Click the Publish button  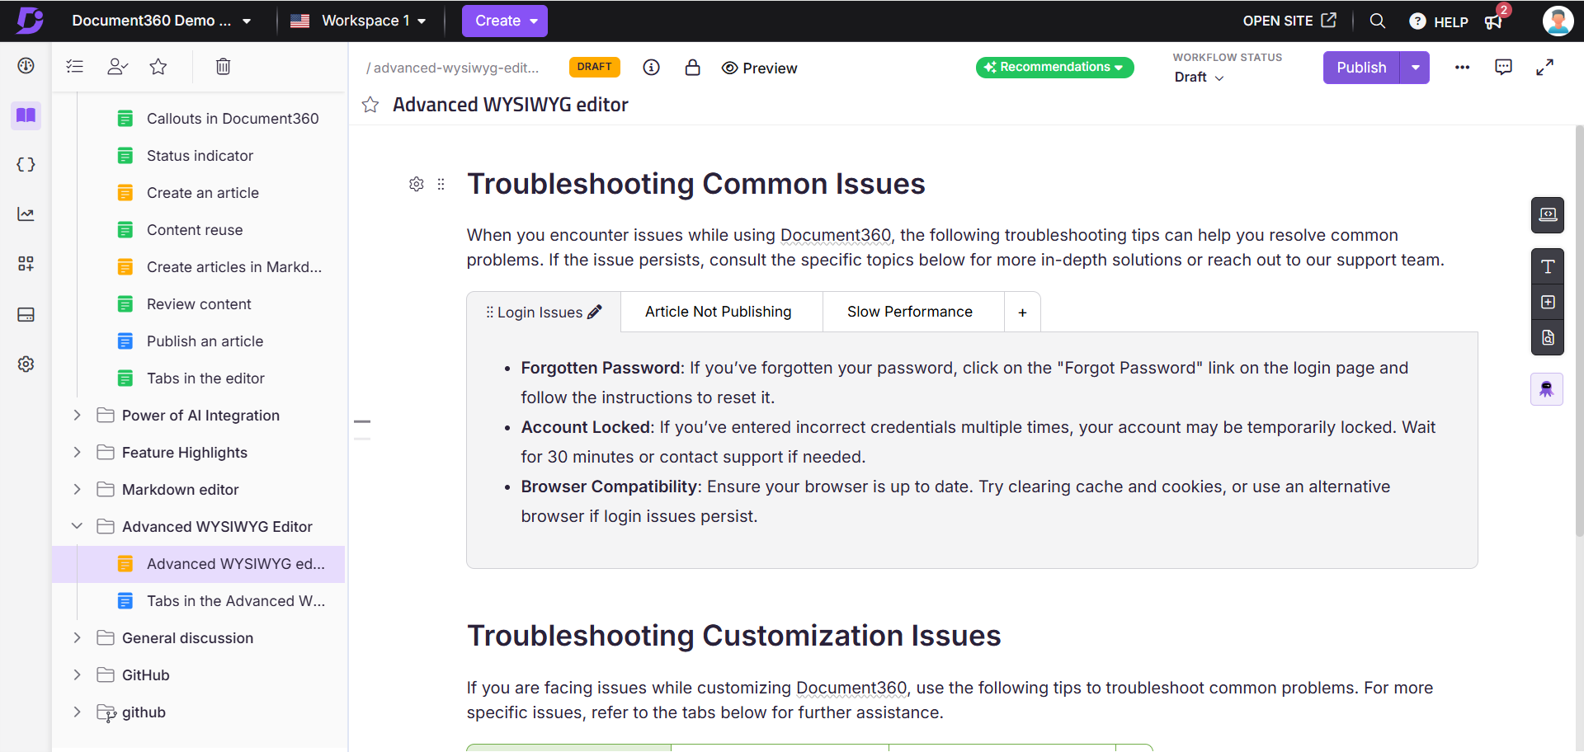click(1361, 68)
